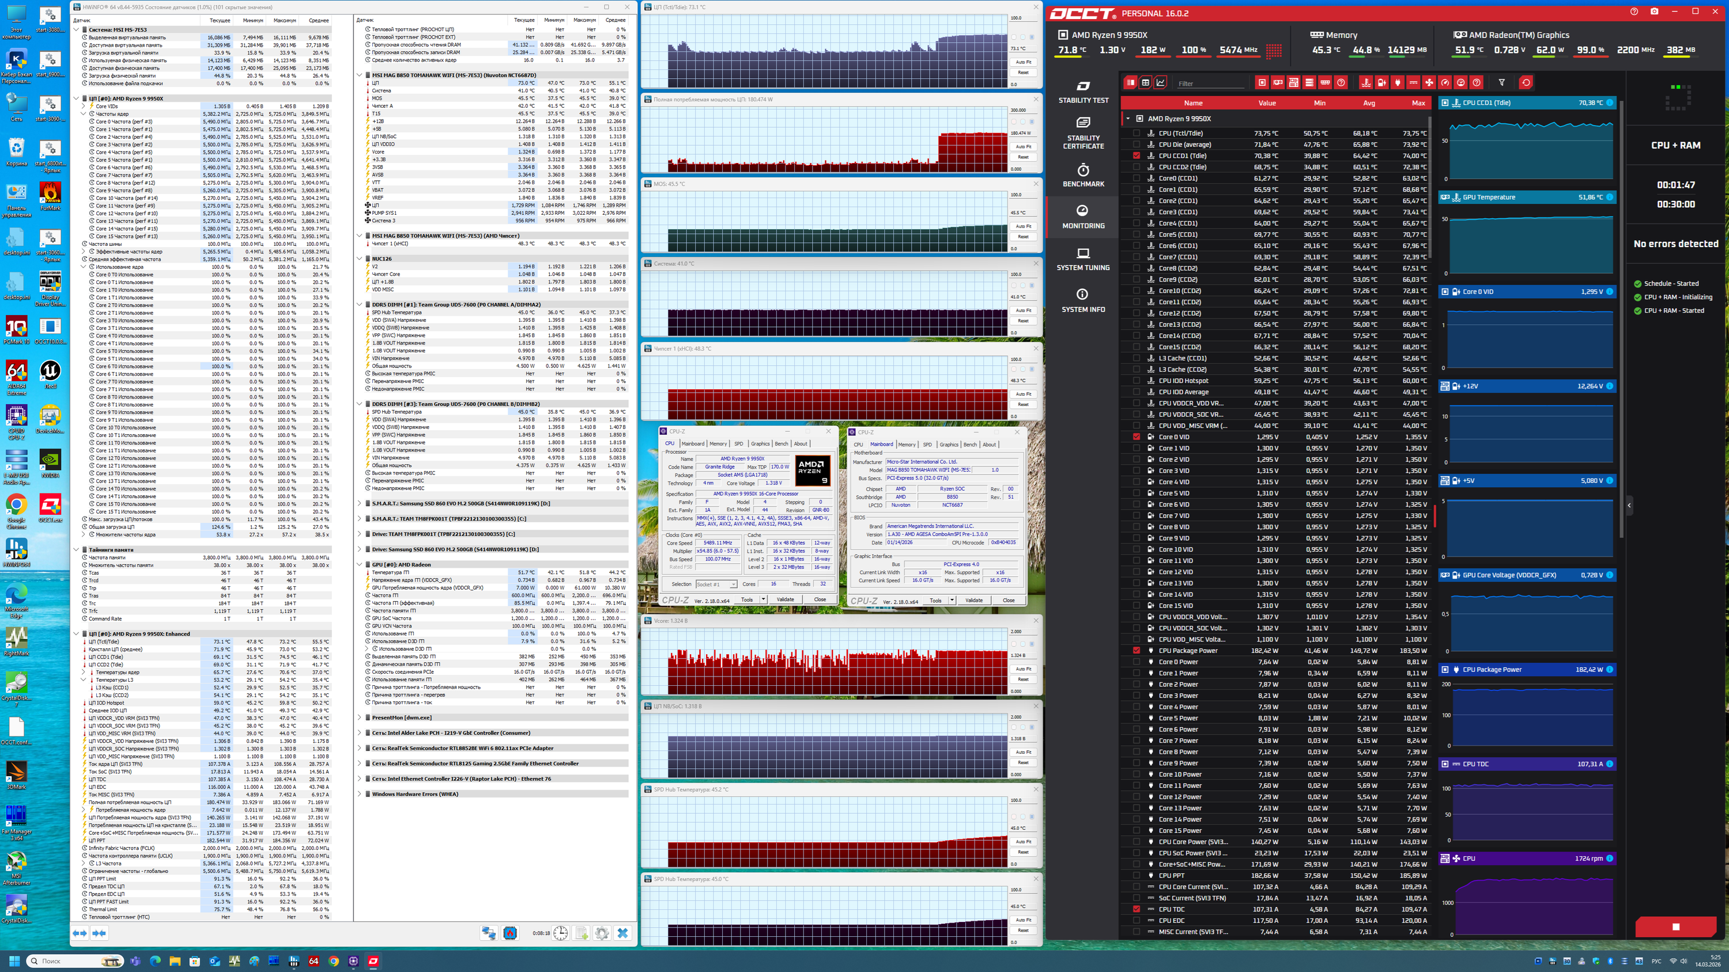The image size is (1729, 972).
Task: Click the HWiNFO reset clock icon
Action: pos(560,933)
